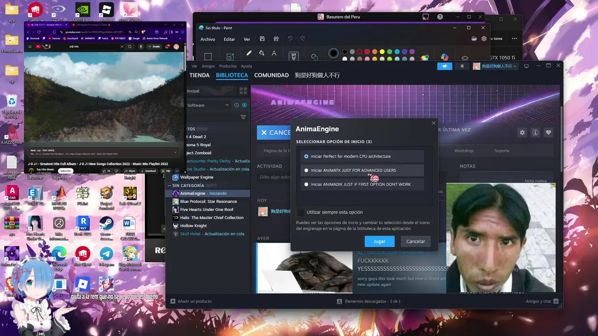Click the library grid view icon
Viewport: 598px width, 336px height.
(x=243, y=91)
